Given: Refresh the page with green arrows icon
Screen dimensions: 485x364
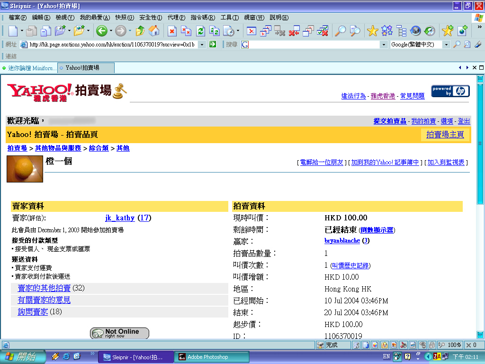Looking at the screenshot, I should (x=200, y=31).
